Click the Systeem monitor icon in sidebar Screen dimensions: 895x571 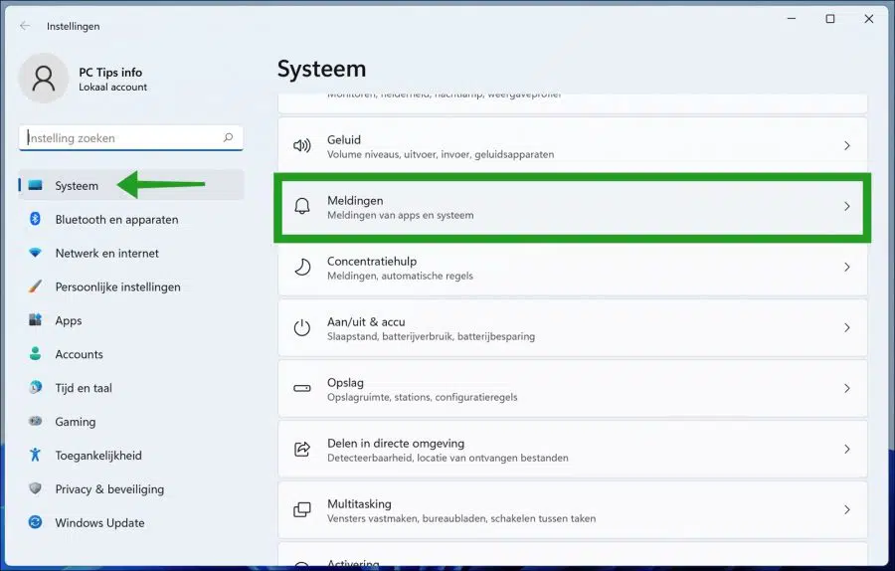tap(36, 185)
